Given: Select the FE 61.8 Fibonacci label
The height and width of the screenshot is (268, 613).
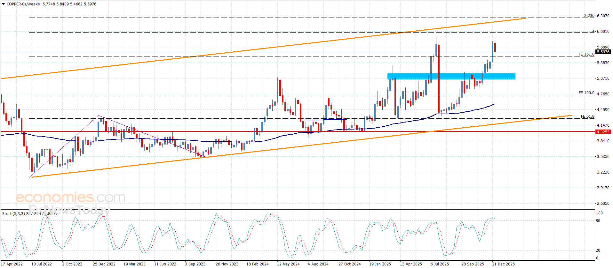Looking at the screenshot, I should (587, 116).
